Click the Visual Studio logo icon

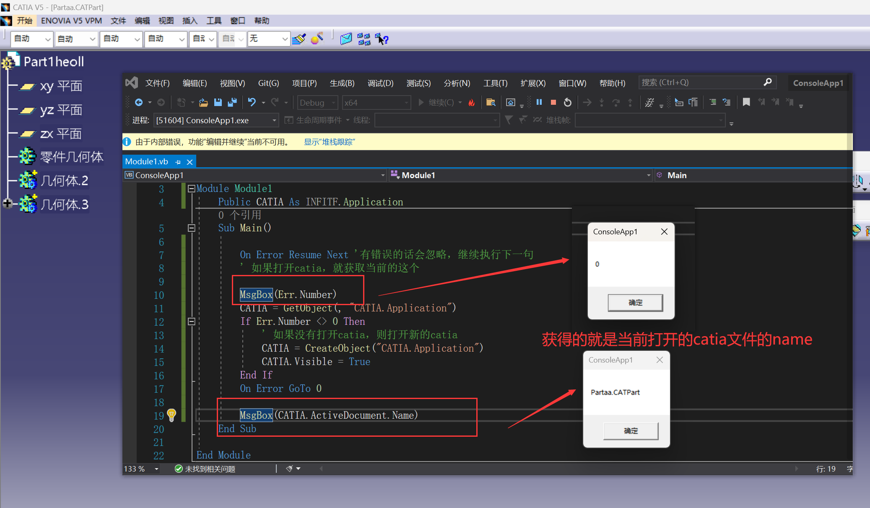[132, 83]
